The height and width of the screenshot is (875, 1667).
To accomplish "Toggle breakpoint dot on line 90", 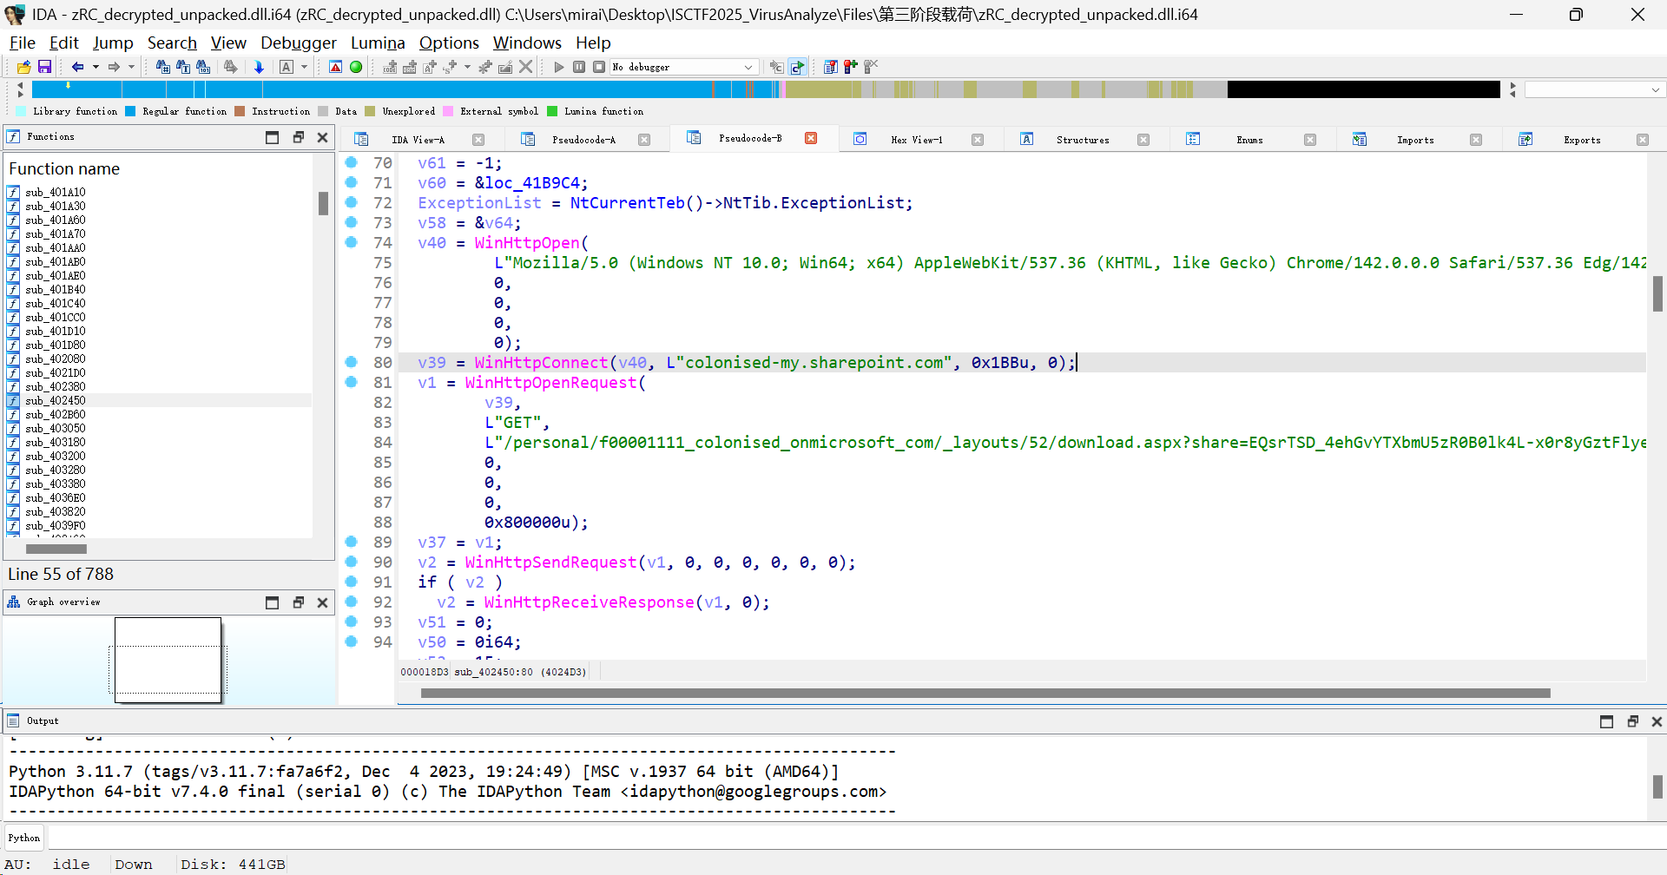I will 351,562.
